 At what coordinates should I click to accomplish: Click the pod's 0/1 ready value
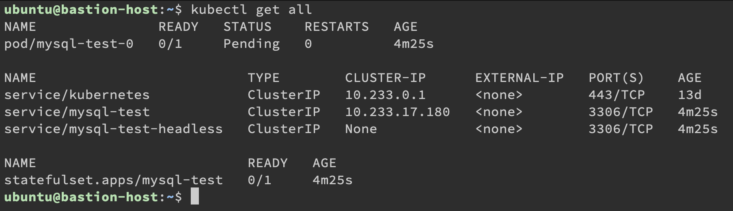pyautogui.click(x=170, y=44)
